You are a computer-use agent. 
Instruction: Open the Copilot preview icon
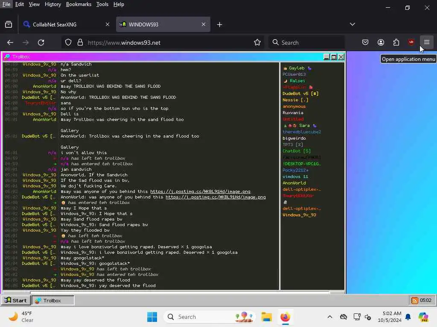coord(423,317)
